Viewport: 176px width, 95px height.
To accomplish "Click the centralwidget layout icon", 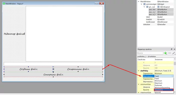I will pyautogui.click(x=145, y=4).
